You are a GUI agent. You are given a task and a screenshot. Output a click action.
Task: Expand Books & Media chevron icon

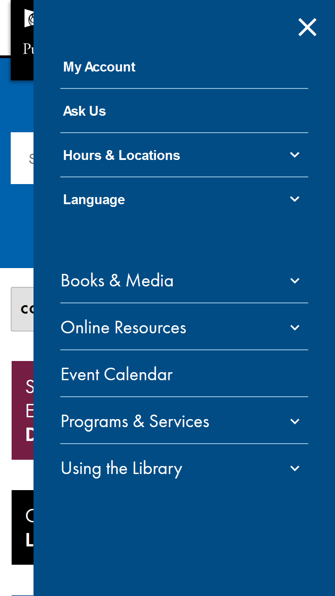[x=295, y=281]
